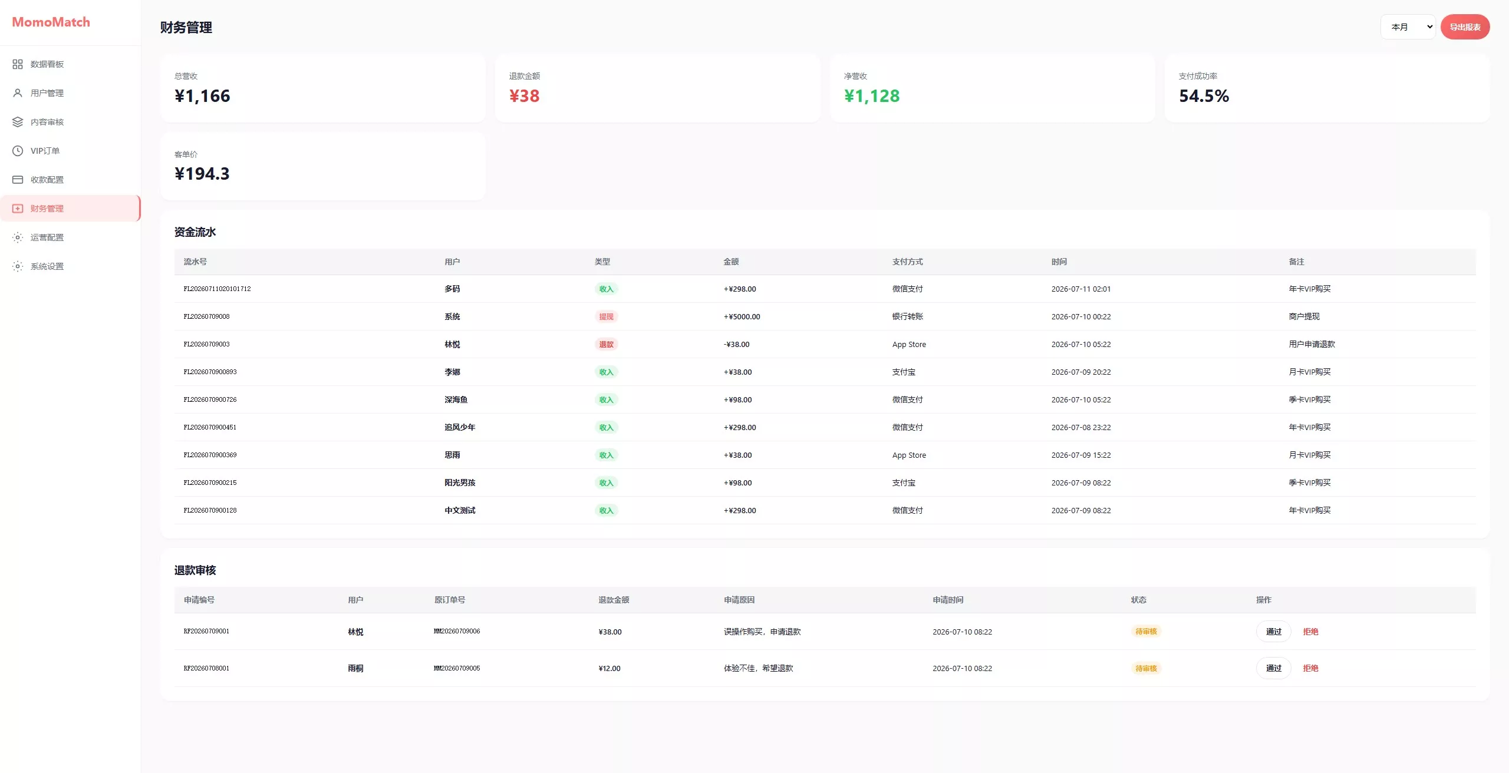This screenshot has height=773, width=1509.
Task: Click 银行转账 payment method cell
Action: 907,316
